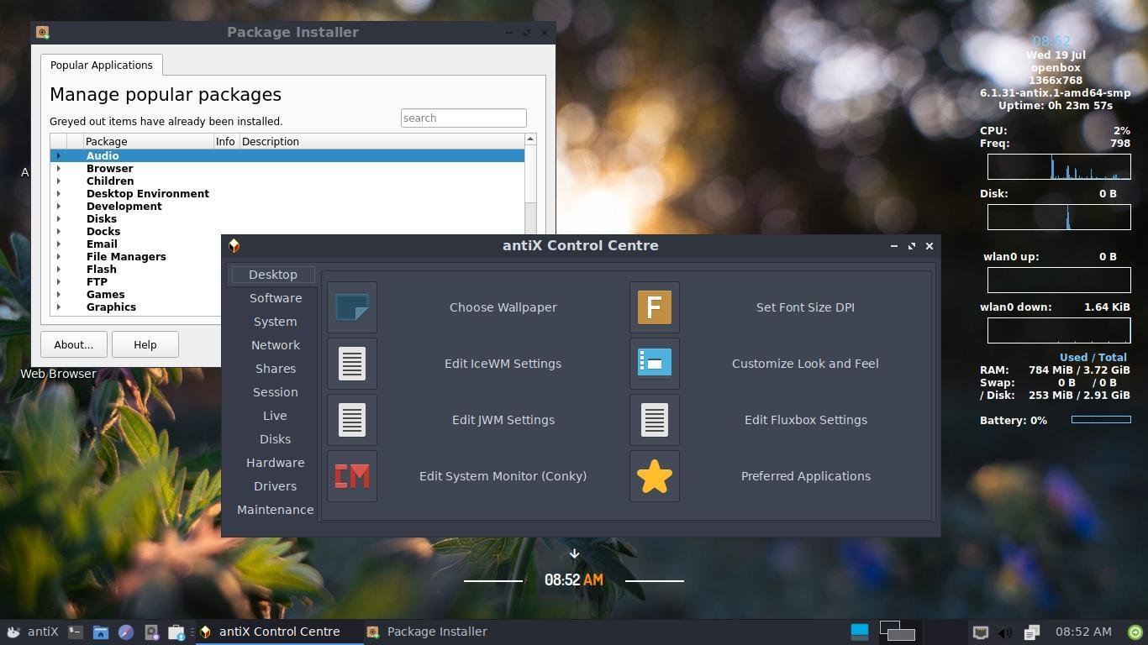Switch to the Hardware tab
This screenshot has width=1148, height=645.
(275, 463)
